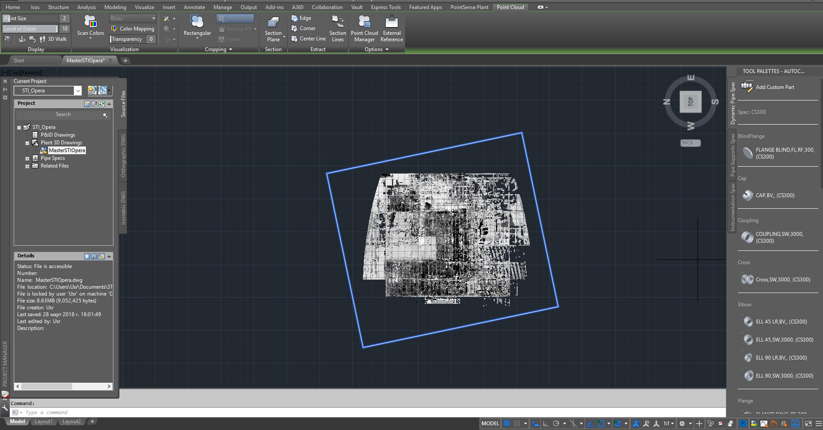Click the TOP face of the ViewCube
Screen dimensions: 823x430
(x=691, y=102)
